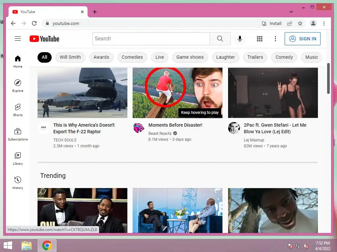Image resolution: width=337 pixels, height=252 pixels.
Task: Open File Explorer from taskbar
Action: tap(27, 245)
